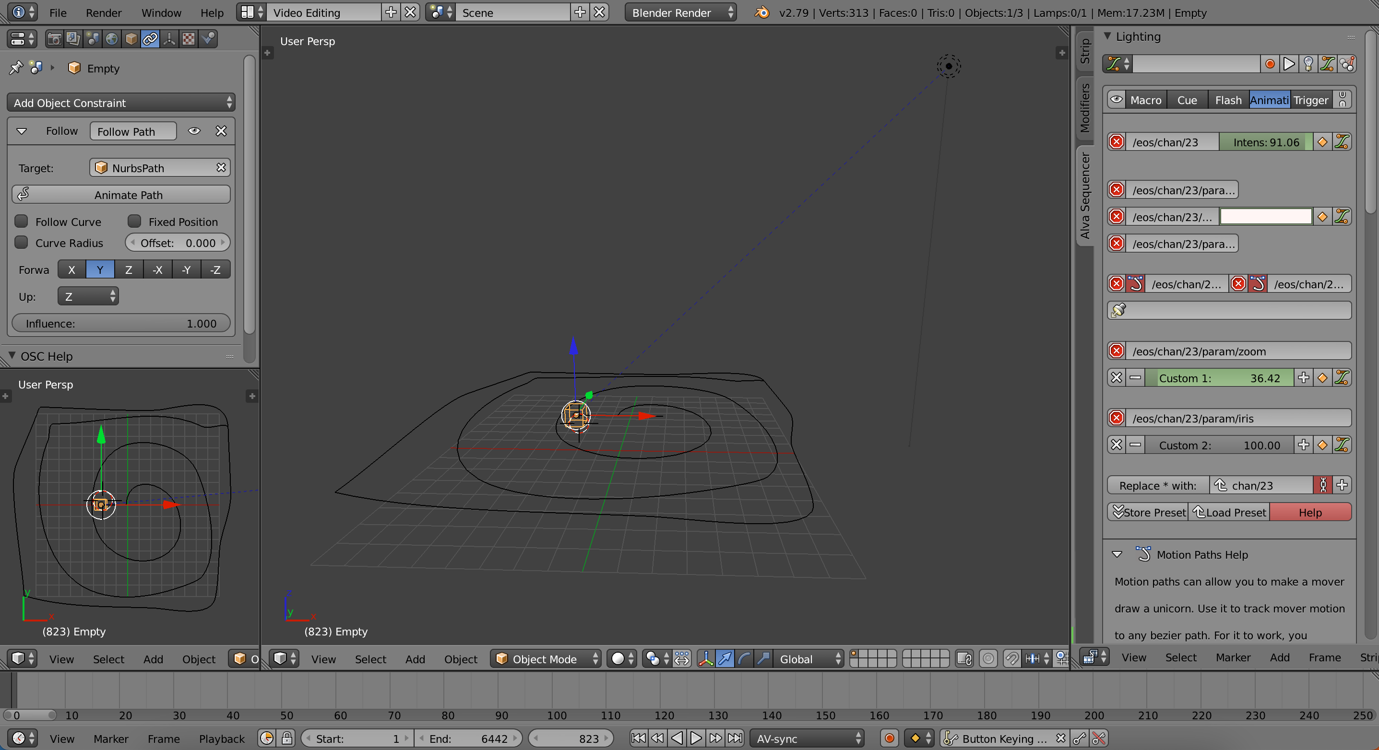Open the Render menu
This screenshot has height=750, width=1379.
tap(103, 12)
